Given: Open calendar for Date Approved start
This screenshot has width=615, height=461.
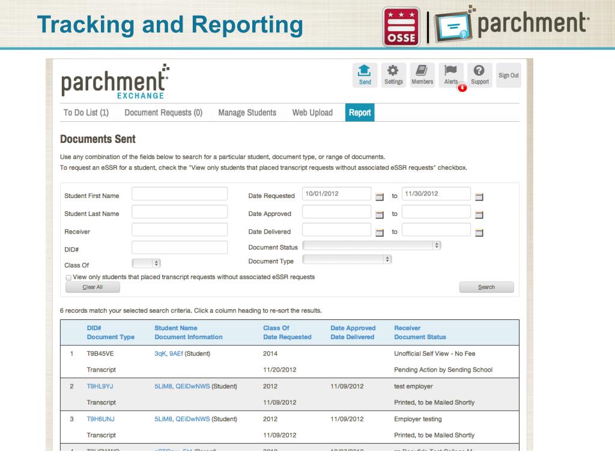Looking at the screenshot, I should pyautogui.click(x=380, y=215).
